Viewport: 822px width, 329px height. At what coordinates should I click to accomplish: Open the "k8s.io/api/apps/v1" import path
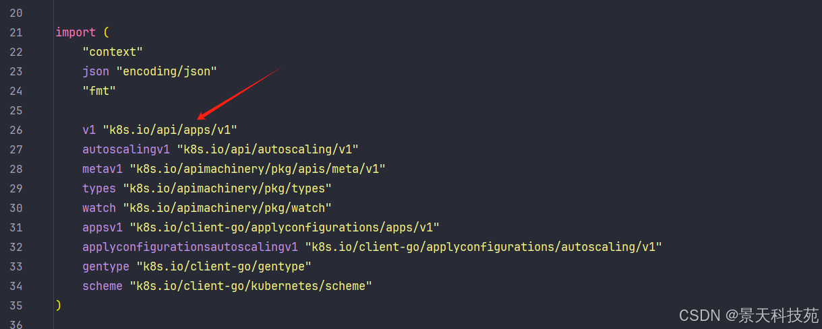pos(170,130)
